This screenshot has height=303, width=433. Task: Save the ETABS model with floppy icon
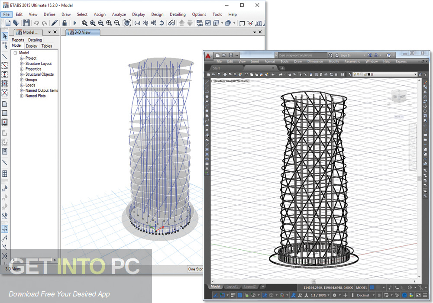coord(26,23)
